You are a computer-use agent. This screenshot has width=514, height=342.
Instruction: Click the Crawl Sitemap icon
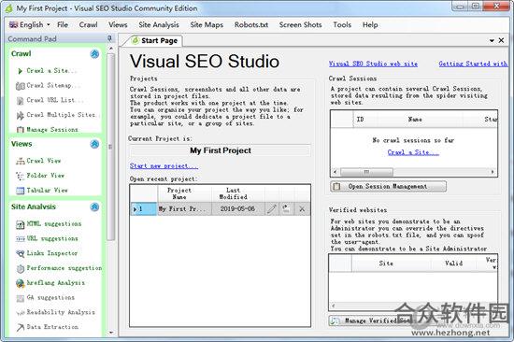(x=20, y=86)
